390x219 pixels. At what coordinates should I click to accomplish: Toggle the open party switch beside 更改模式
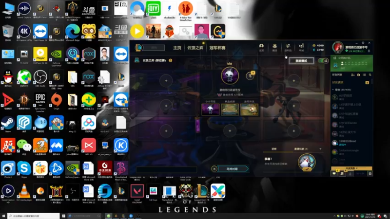[323, 60]
